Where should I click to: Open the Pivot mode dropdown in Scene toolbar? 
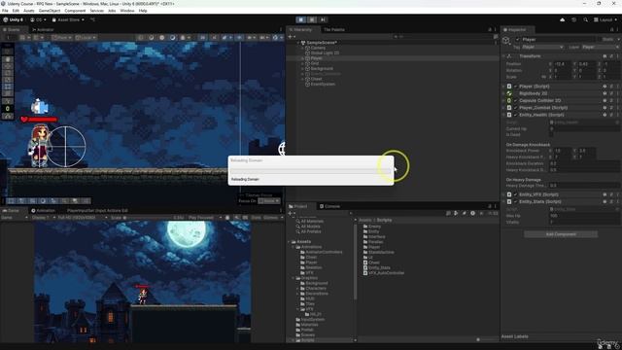(61, 38)
